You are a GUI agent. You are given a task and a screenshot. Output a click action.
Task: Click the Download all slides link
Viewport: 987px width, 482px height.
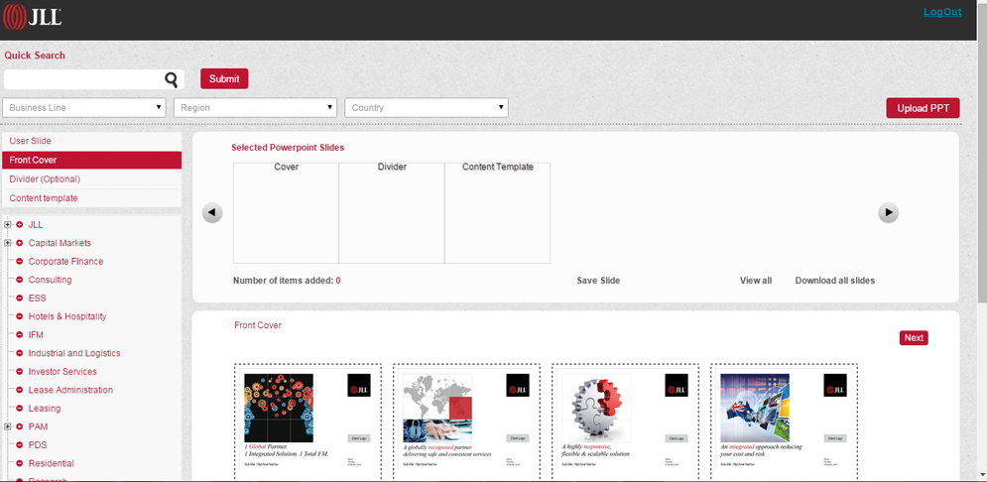point(834,281)
